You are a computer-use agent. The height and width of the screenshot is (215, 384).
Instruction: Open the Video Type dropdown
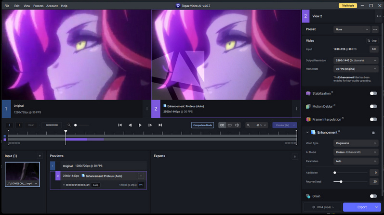pos(356,143)
